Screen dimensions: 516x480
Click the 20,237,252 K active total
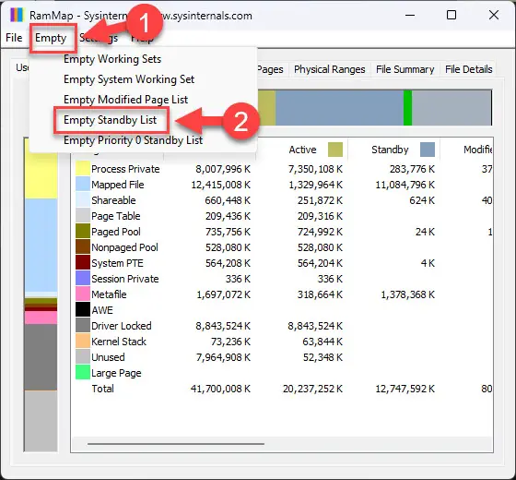click(312, 389)
